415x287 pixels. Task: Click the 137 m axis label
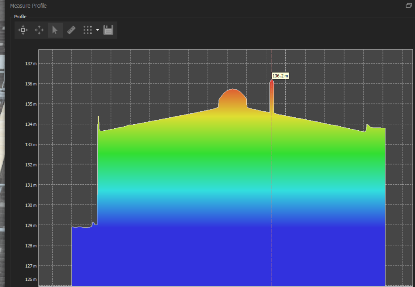[x=30, y=64]
